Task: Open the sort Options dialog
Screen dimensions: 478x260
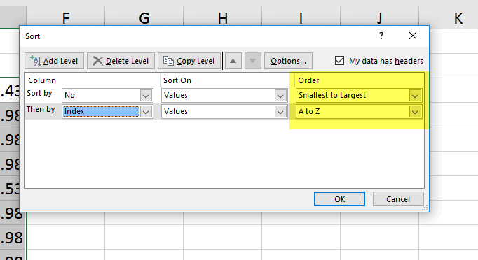Action: pyautogui.click(x=288, y=61)
